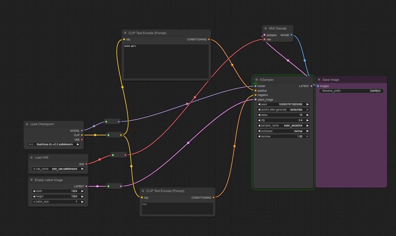This screenshot has height=236, width=396.
Task: Click the images input socket on Save Image
Action: coord(318,86)
